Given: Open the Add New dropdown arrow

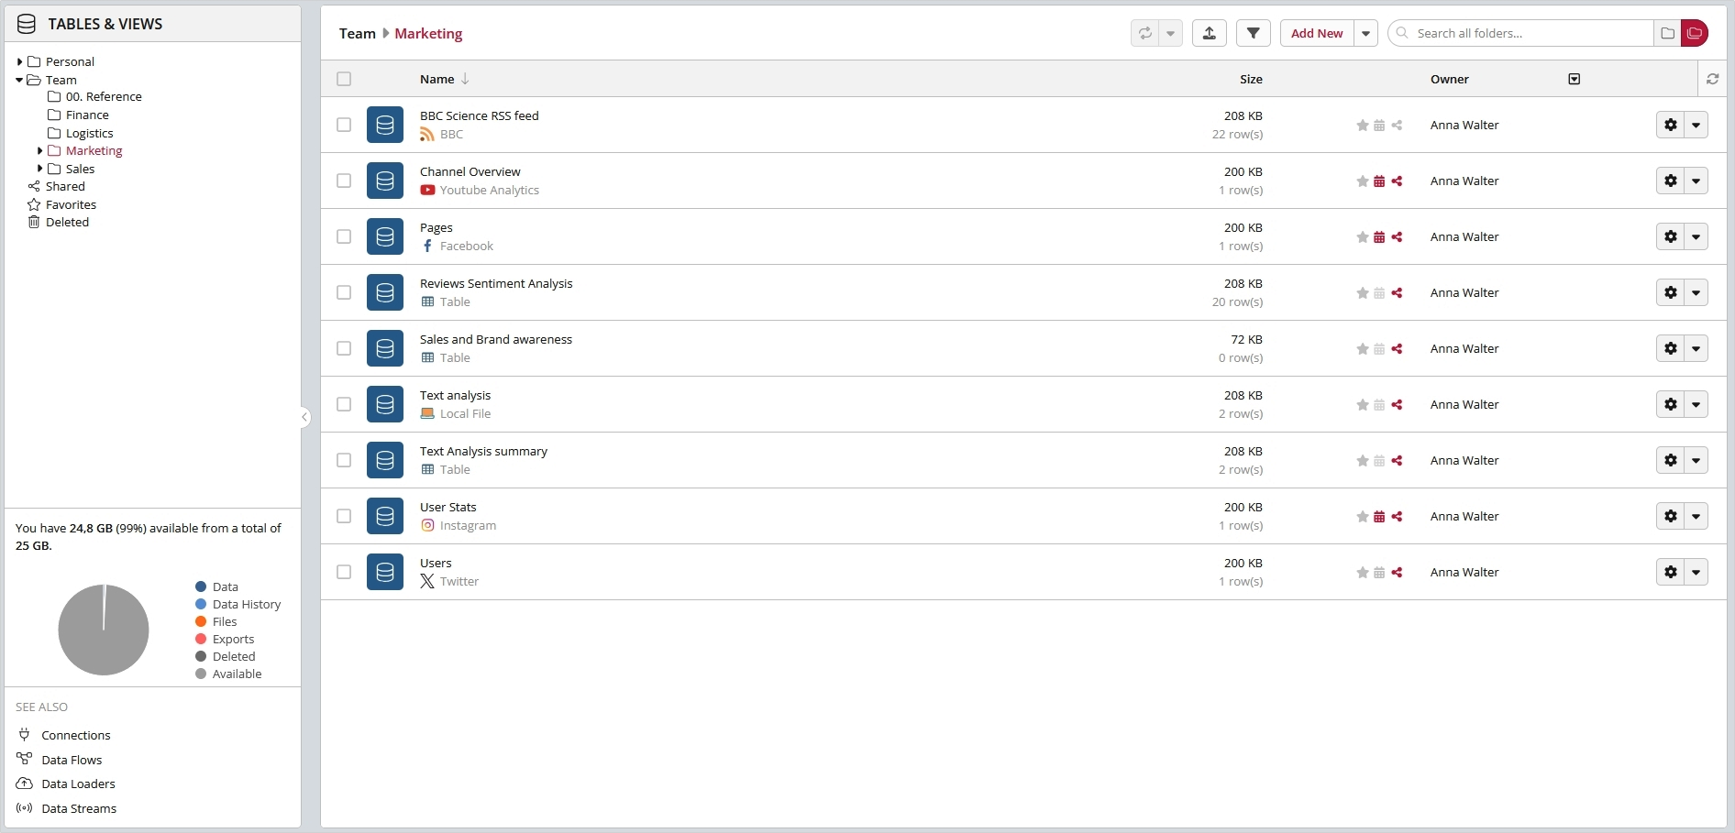Looking at the screenshot, I should [1365, 33].
